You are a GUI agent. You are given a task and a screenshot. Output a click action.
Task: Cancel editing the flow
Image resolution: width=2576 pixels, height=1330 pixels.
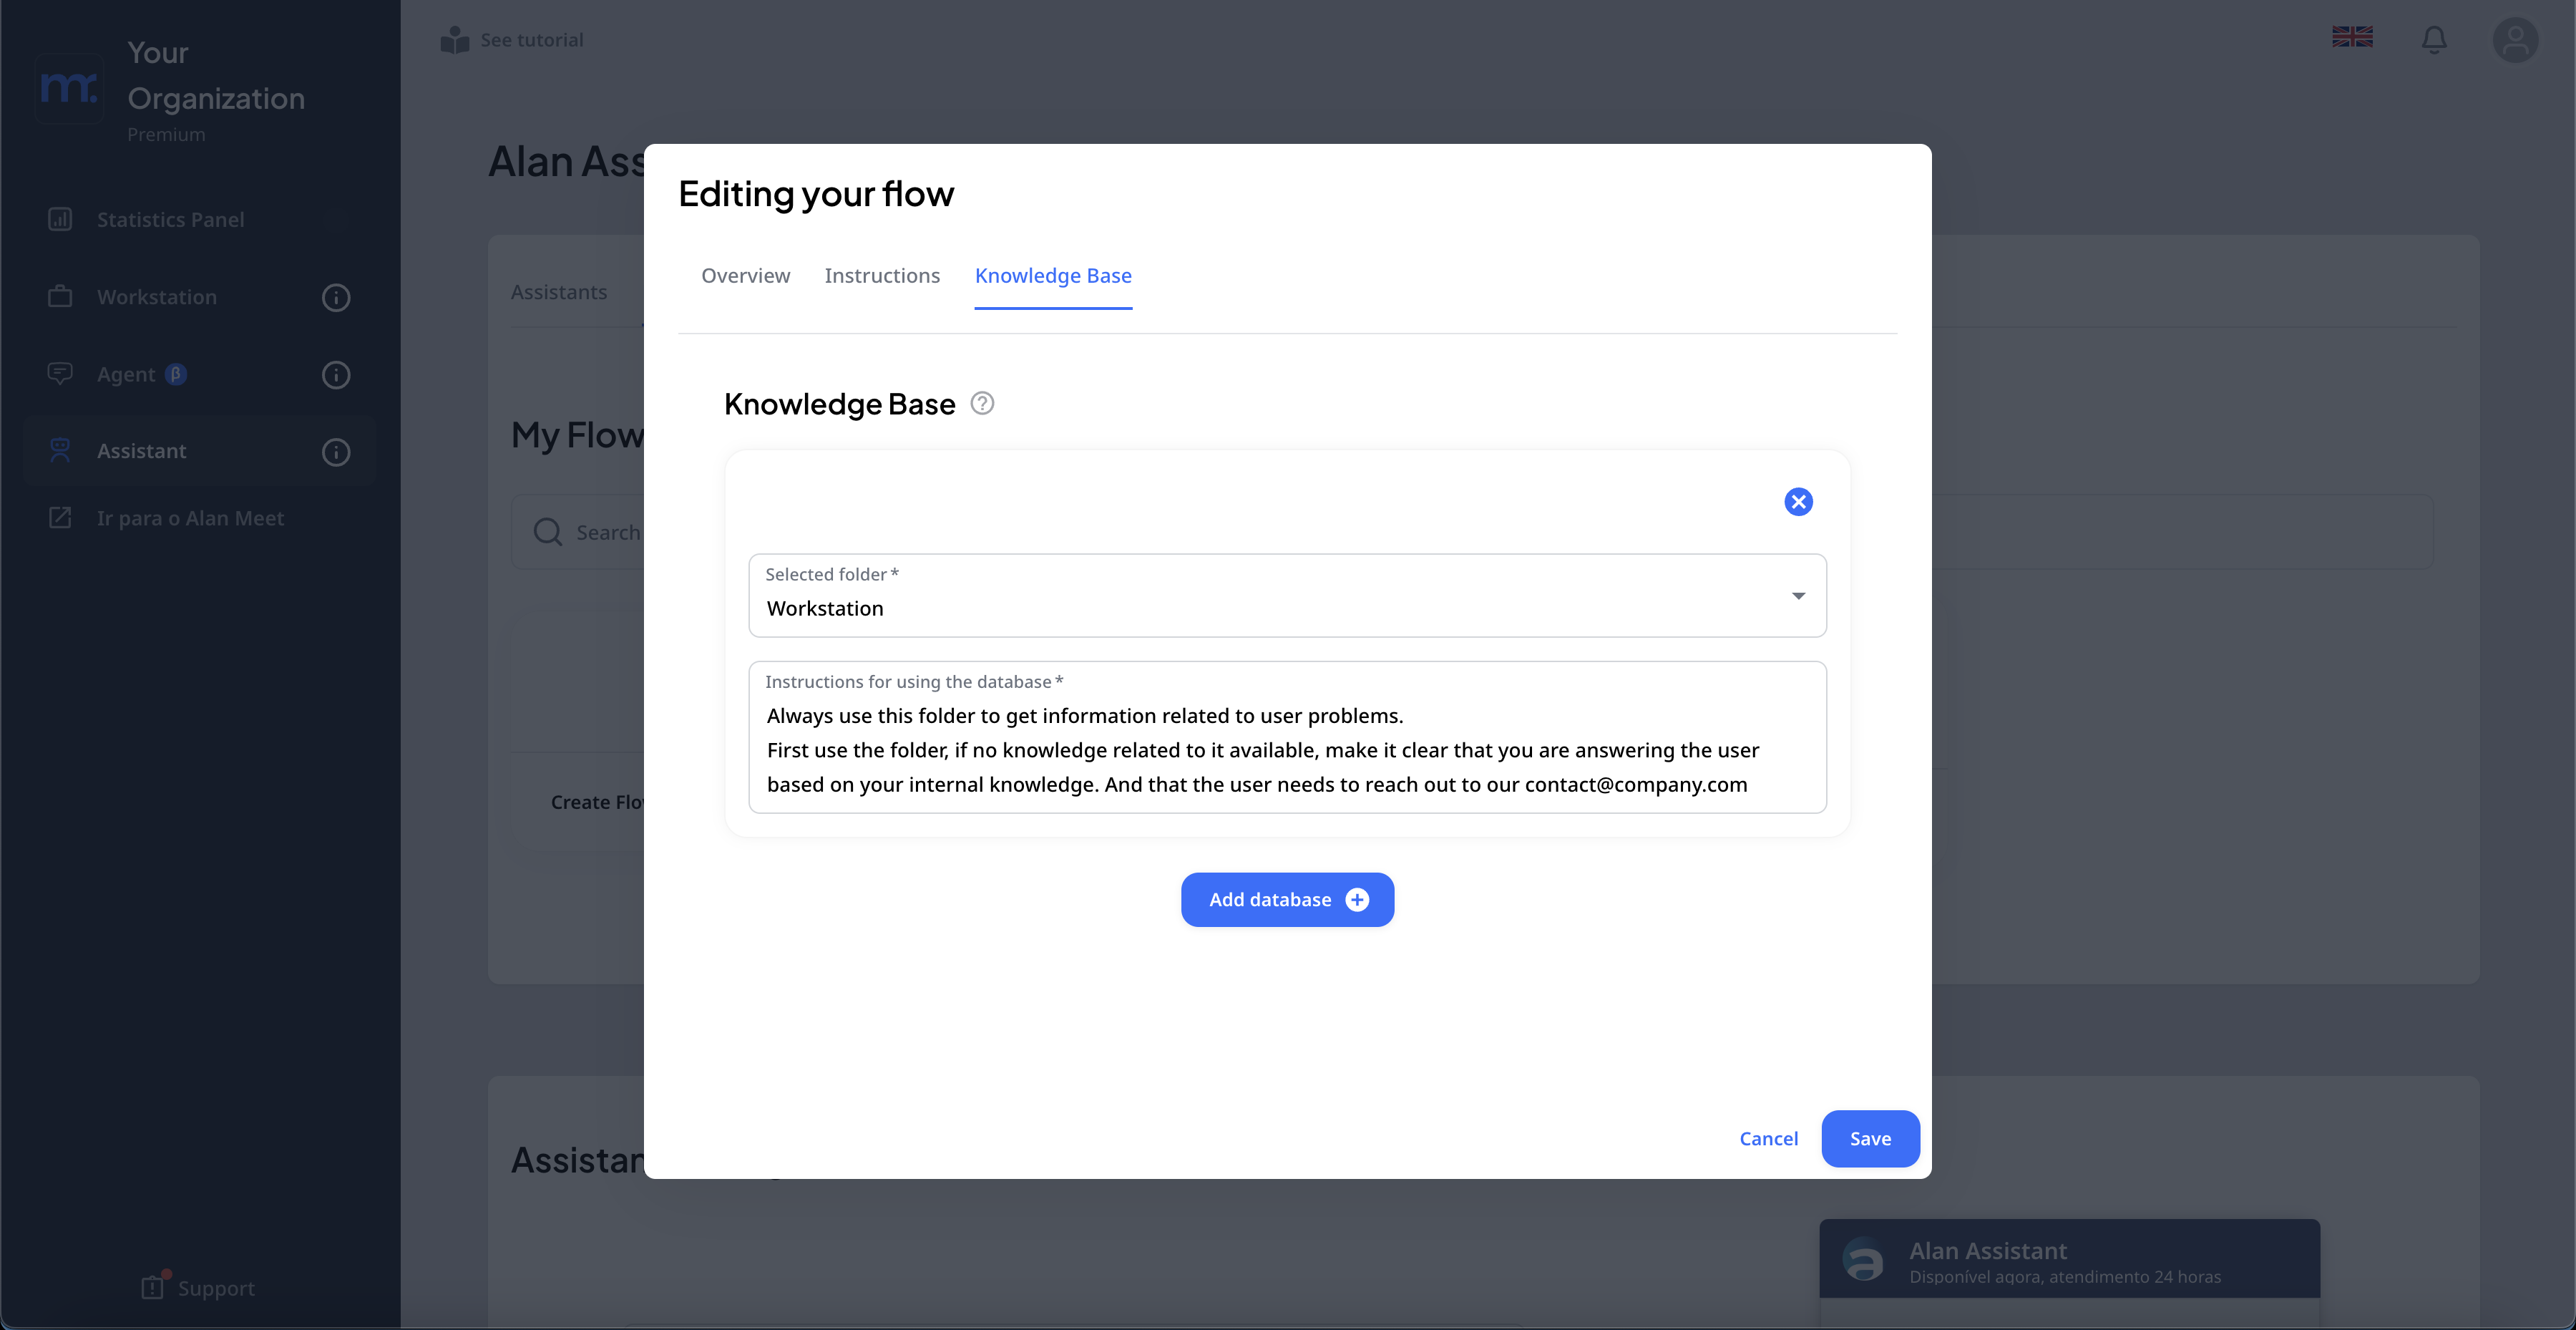pyautogui.click(x=1768, y=1138)
